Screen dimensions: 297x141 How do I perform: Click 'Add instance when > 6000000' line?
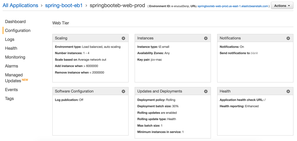coord(76,66)
